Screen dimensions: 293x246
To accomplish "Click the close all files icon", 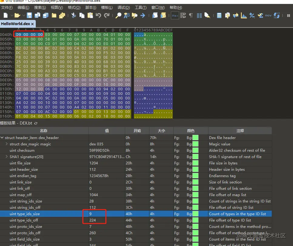I will [x=62, y=15].
